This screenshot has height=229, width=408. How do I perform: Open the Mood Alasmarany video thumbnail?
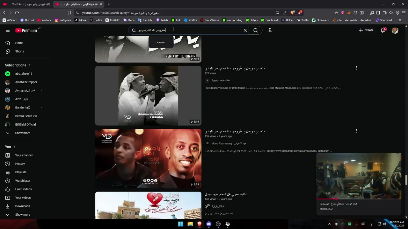pos(148,159)
